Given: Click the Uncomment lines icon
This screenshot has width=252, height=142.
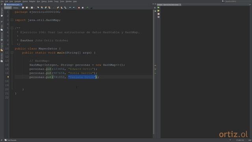Looking at the screenshot, I should [91, 8].
